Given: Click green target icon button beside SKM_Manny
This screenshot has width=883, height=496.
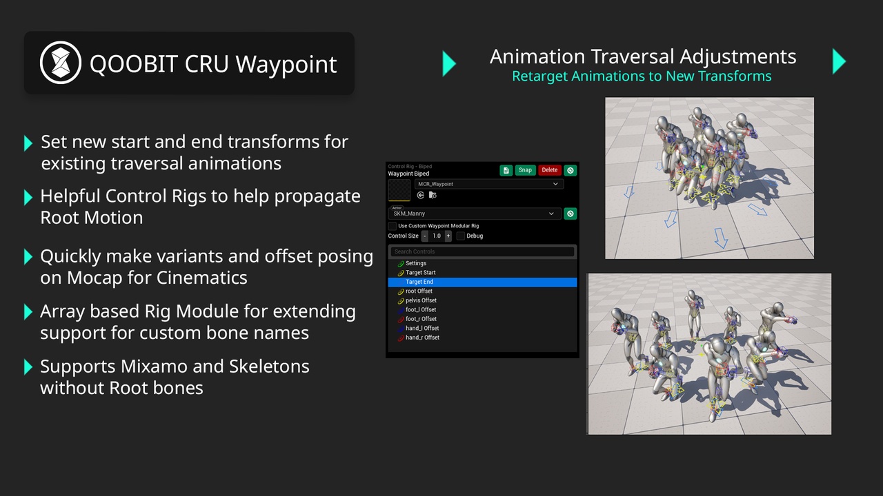Looking at the screenshot, I should 571,214.
